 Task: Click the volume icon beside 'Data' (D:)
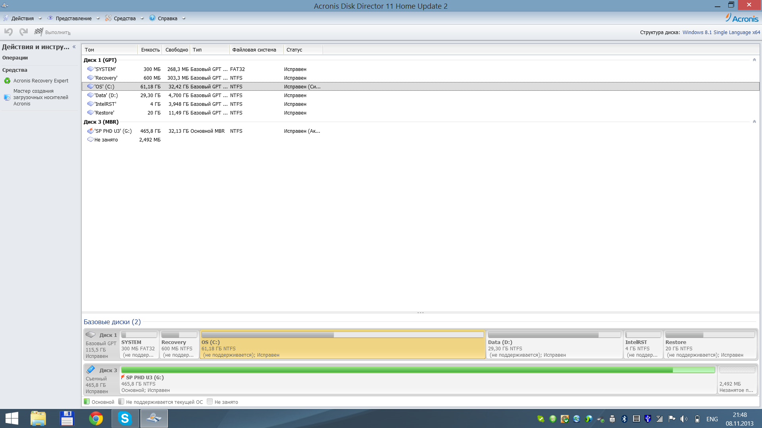(x=90, y=95)
